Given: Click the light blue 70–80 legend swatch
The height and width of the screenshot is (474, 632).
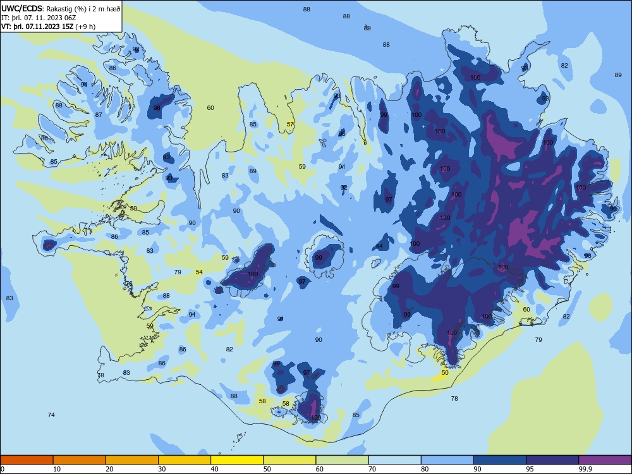Looking at the screenshot, I should coord(394,460).
